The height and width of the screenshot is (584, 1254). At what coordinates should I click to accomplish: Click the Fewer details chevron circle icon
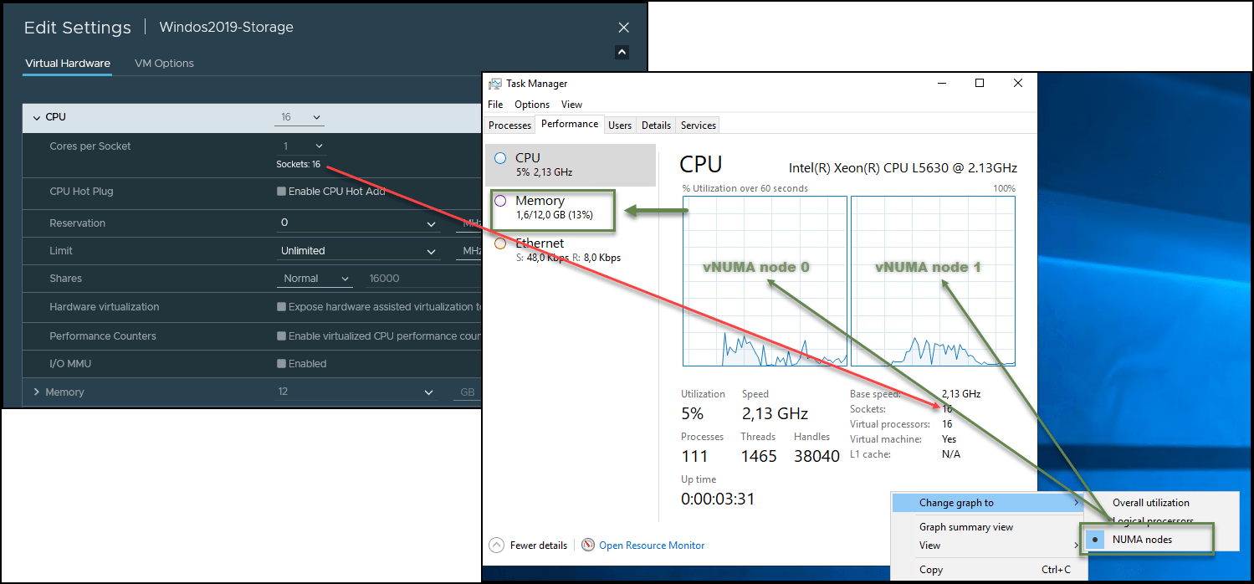pyautogui.click(x=497, y=545)
